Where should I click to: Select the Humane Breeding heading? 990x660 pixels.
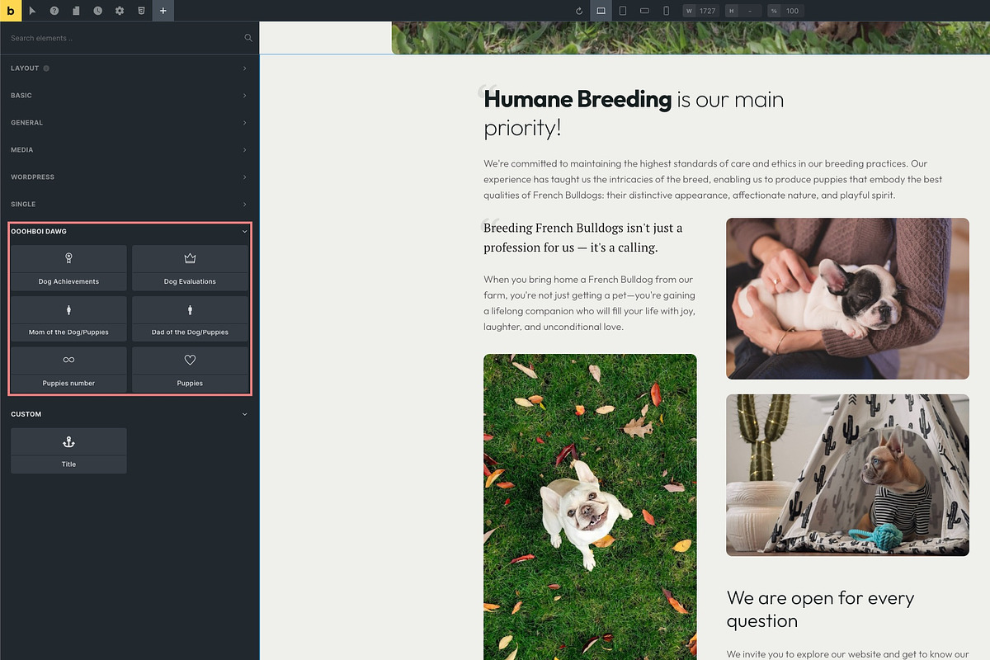[634, 113]
